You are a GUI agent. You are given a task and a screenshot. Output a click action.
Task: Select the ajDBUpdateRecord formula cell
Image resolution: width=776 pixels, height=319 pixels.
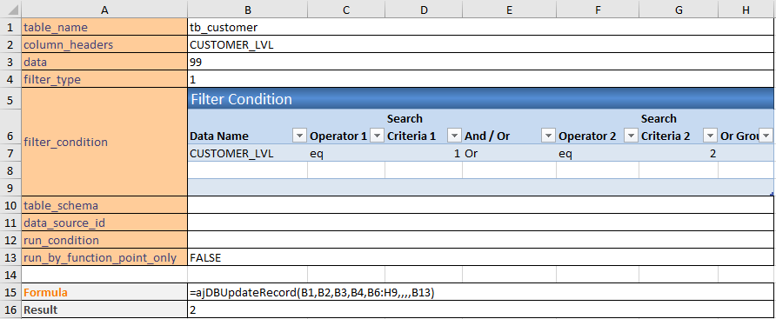[x=481, y=292]
